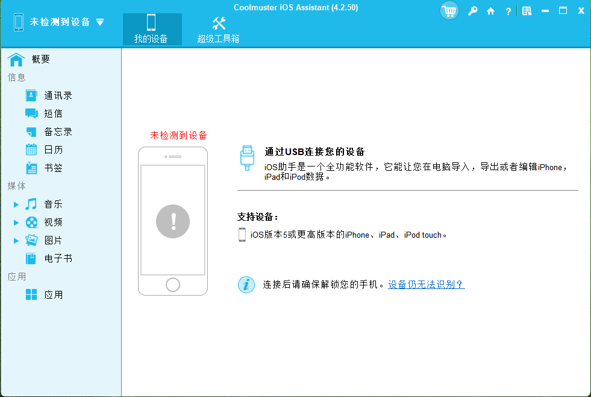Open the device selector dropdown arrow
This screenshot has width=591, height=397.
click(x=100, y=22)
